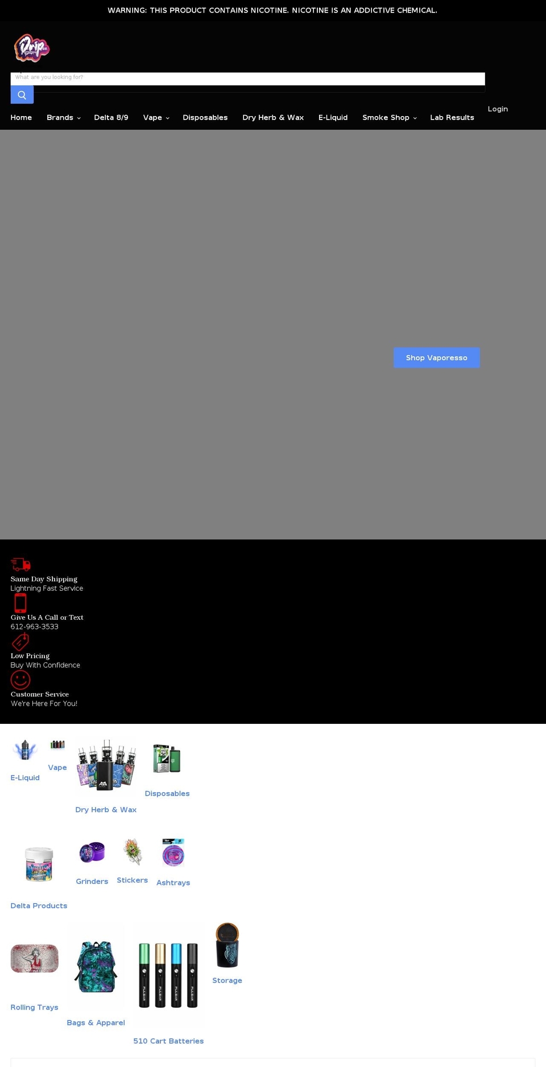Click the Vape category small image
The image size is (546, 1067).
point(57,744)
